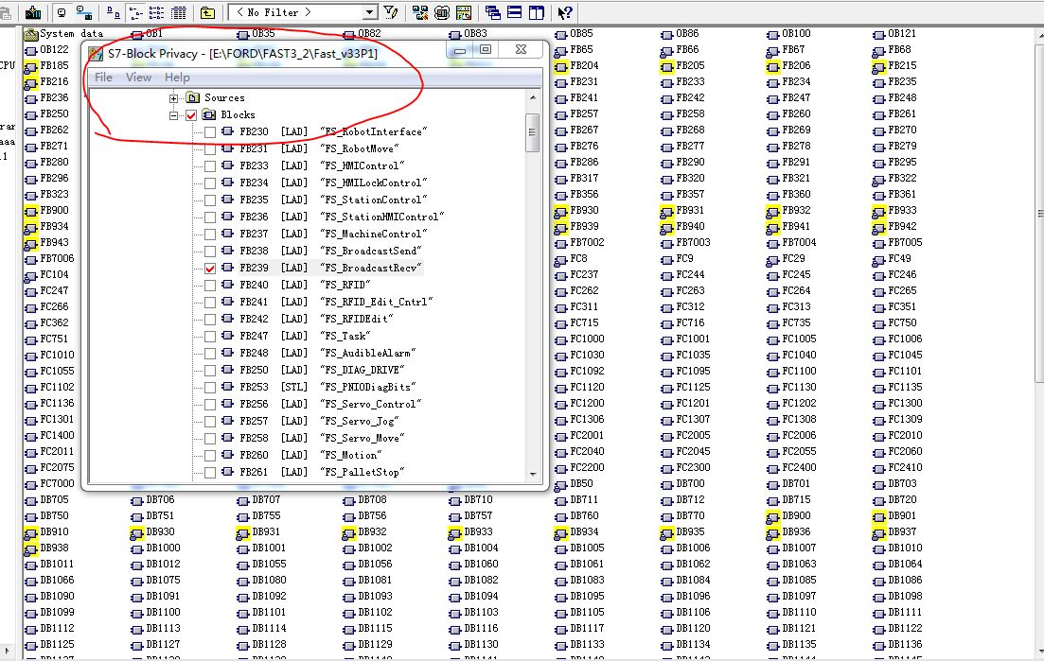Viewport: 1044px width, 661px height.
Task: Select FB250 FS_DIAG_DRIVE row
Action: coord(313,370)
